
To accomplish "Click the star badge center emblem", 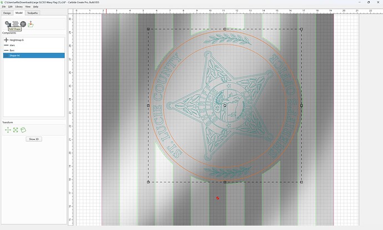I will click(x=228, y=106).
